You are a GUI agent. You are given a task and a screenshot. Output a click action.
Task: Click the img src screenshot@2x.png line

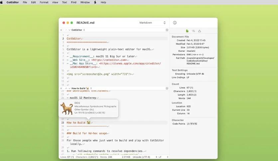[99, 74]
